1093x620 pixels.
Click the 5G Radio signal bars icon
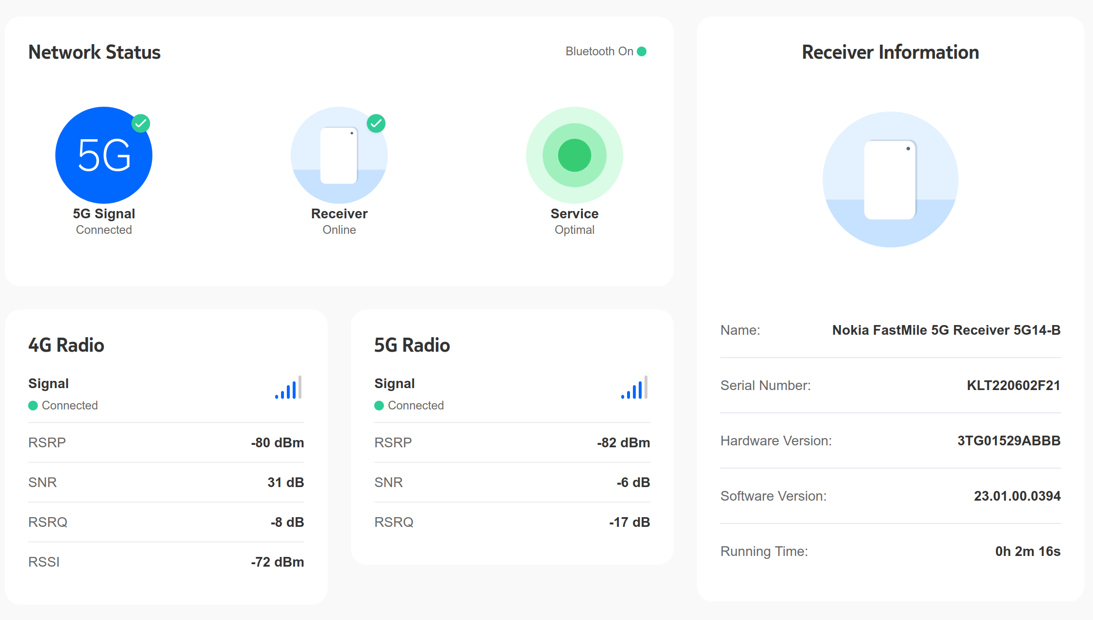[x=634, y=388]
